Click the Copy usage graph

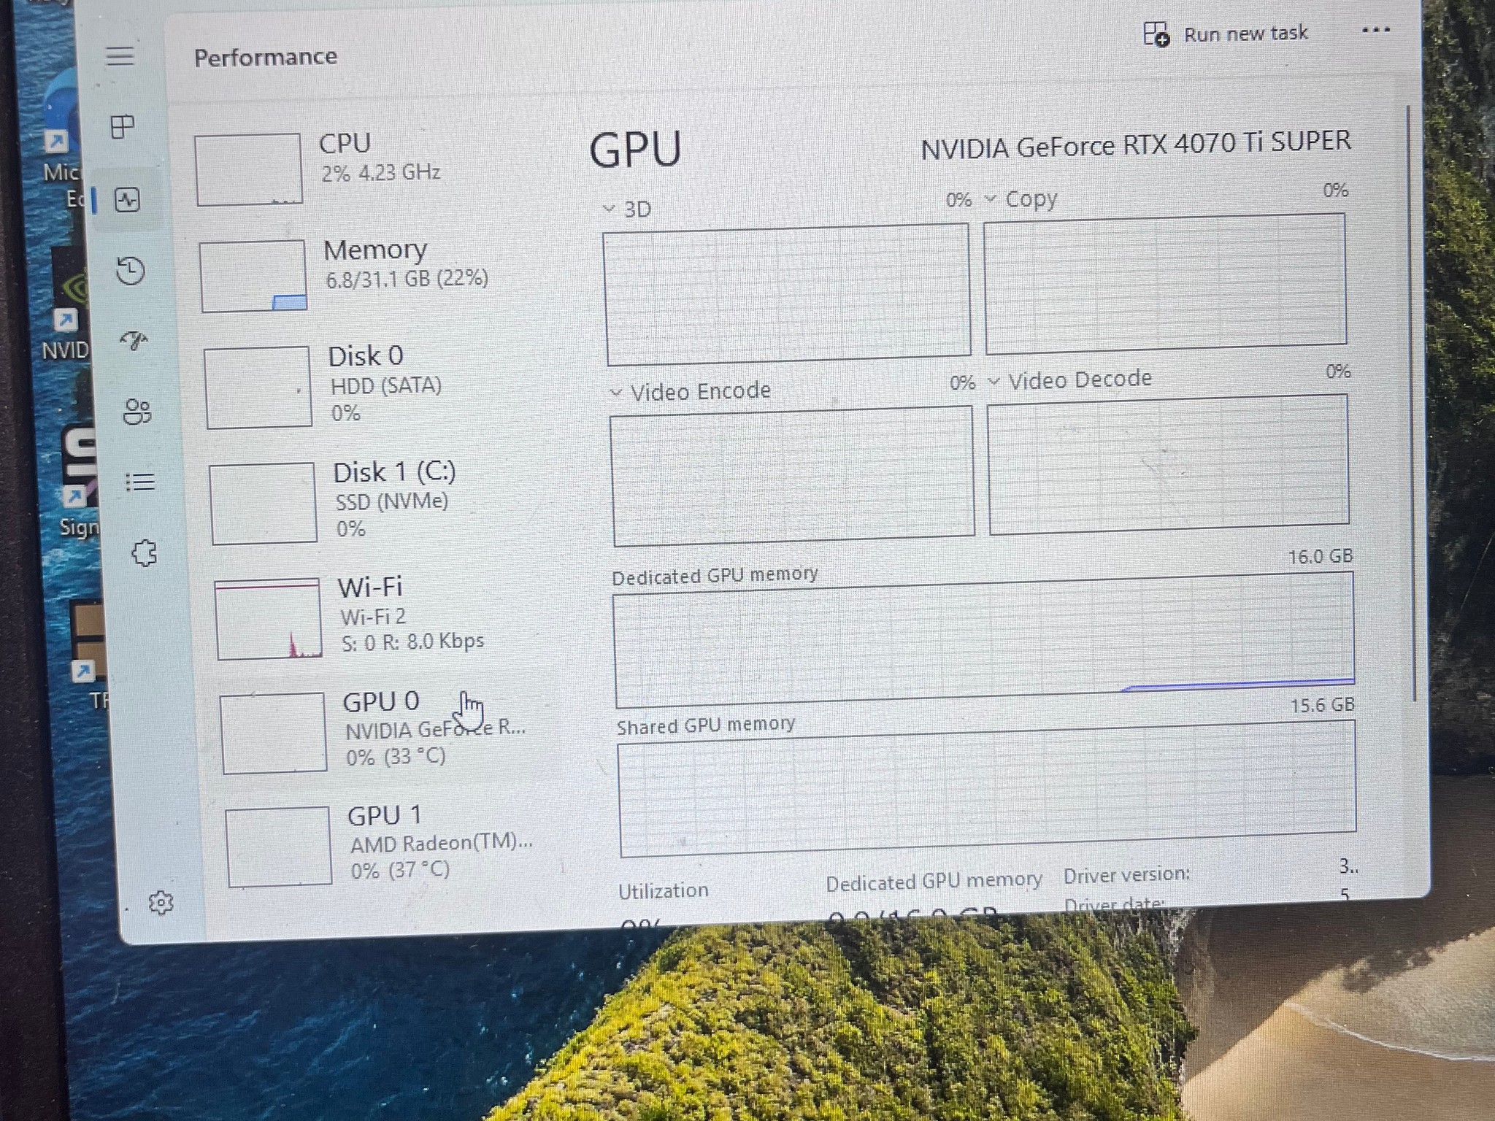click(x=1165, y=283)
